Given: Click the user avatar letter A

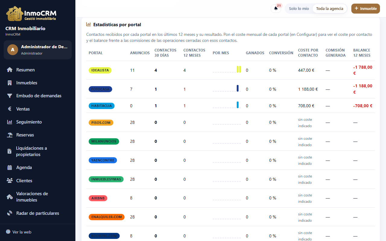Looking at the screenshot, I should 13,50.
